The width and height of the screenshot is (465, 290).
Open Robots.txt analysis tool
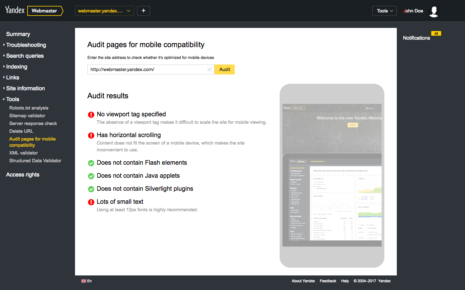tap(29, 108)
